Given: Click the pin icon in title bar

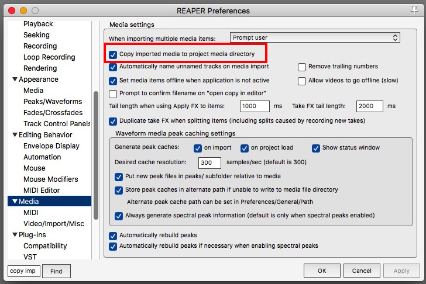Looking at the screenshot, I should [414, 11].
